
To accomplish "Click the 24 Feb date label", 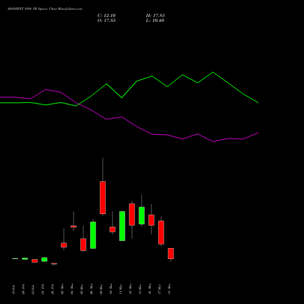I will pyautogui.click(x=43, y=289).
